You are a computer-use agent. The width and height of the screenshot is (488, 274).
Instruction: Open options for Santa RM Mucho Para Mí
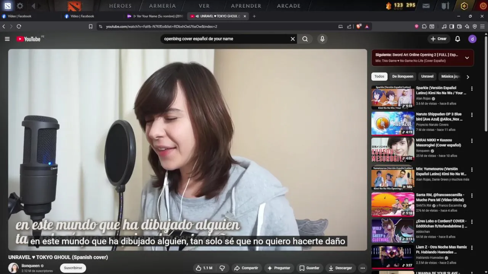tap(472, 196)
